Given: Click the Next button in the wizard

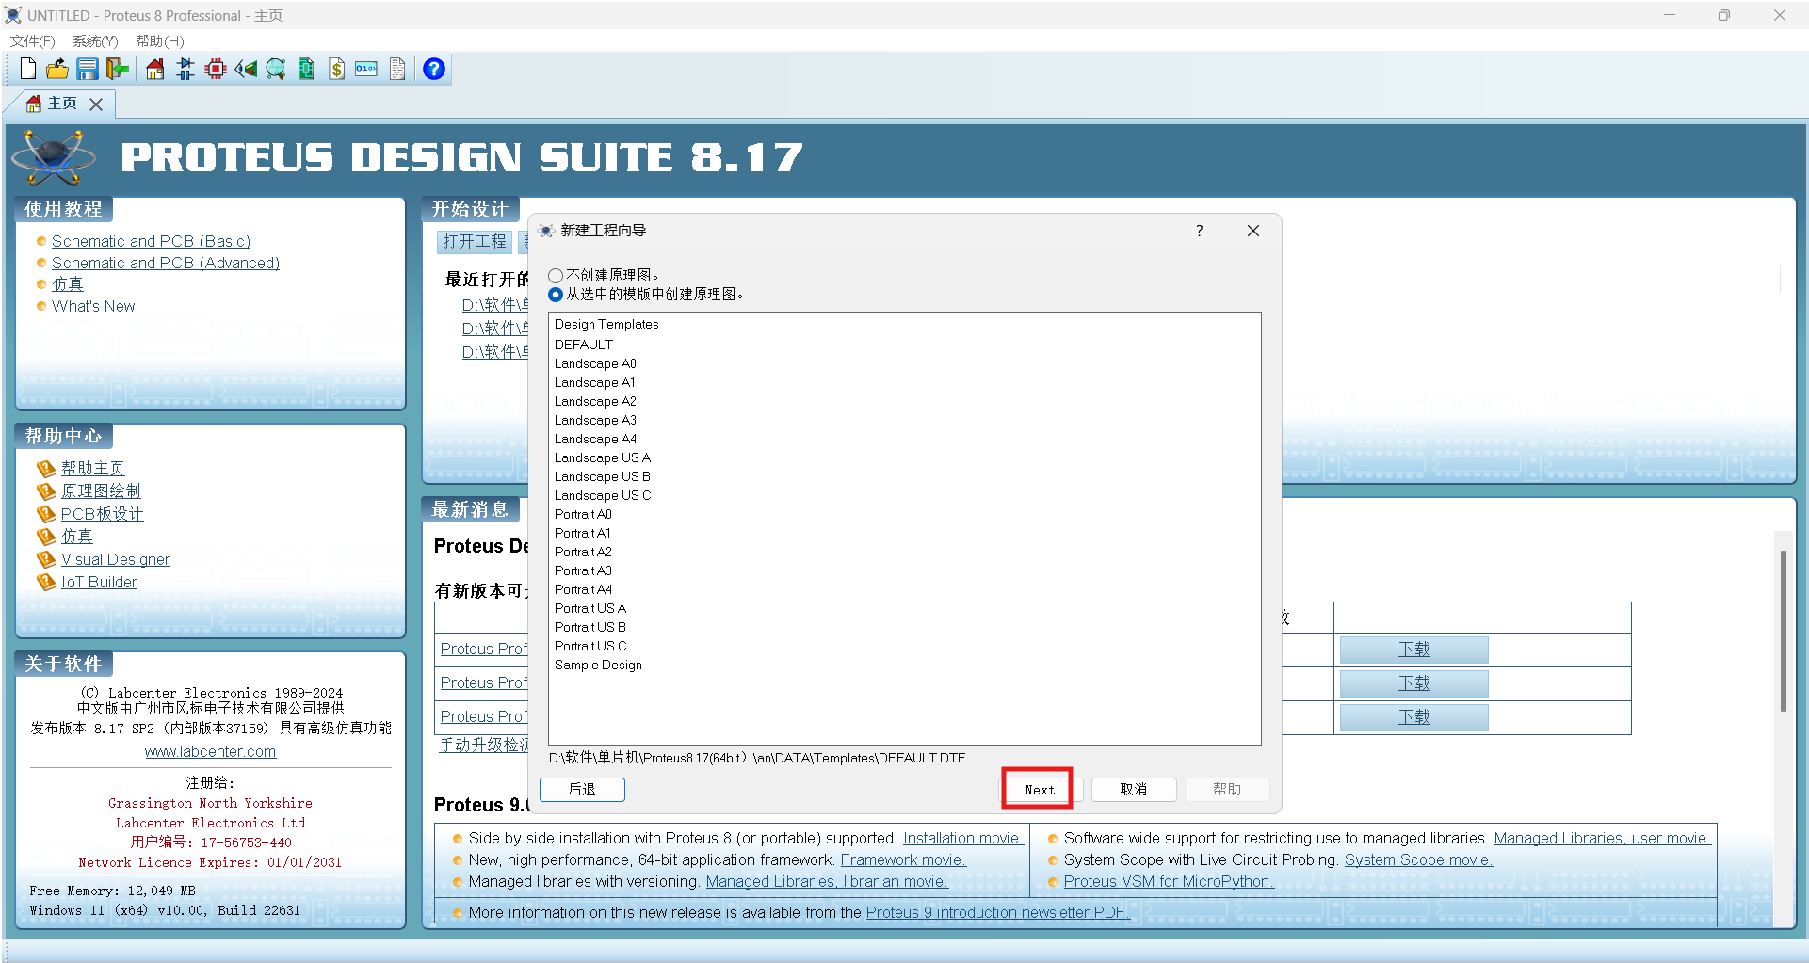Looking at the screenshot, I should click(1040, 790).
